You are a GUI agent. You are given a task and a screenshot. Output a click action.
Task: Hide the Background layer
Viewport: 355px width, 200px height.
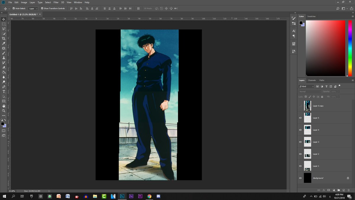[x=300, y=178]
